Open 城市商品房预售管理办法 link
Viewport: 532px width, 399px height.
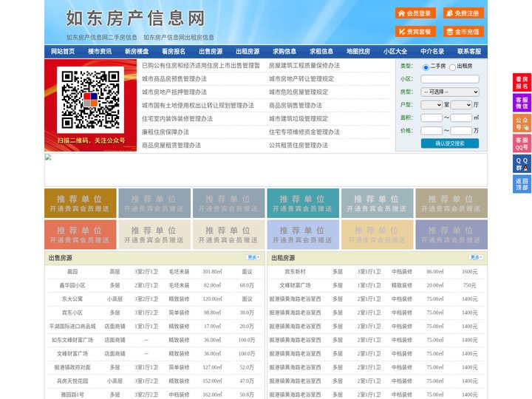pos(174,79)
